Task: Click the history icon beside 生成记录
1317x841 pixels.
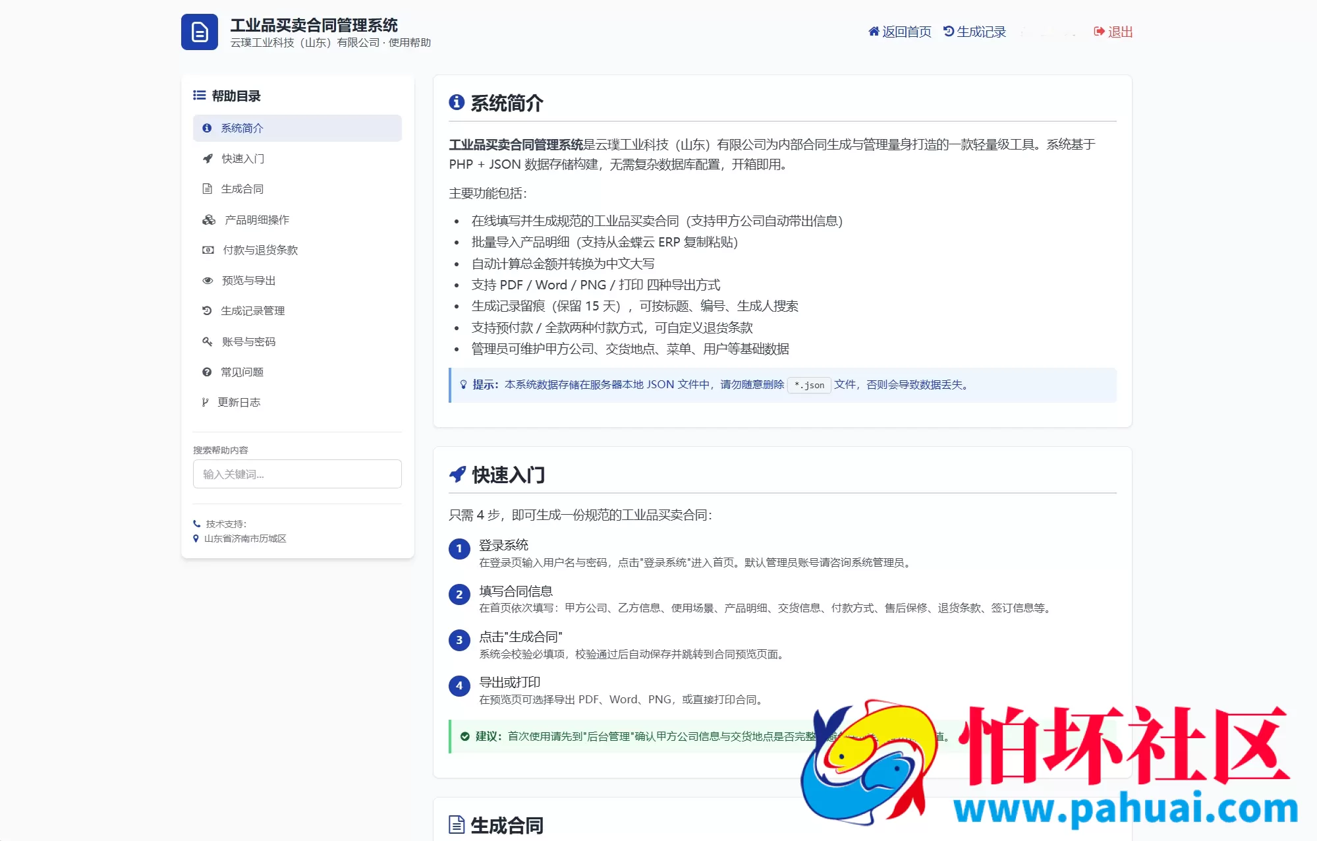Action: [949, 32]
